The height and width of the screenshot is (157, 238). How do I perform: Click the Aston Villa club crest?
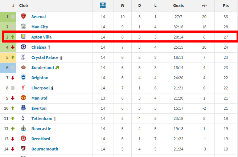[24, 37]
